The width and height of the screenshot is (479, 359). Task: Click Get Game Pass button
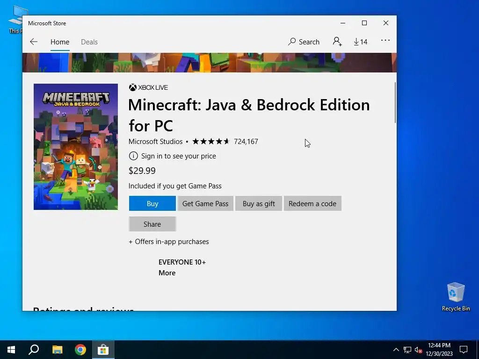point(205,204)
